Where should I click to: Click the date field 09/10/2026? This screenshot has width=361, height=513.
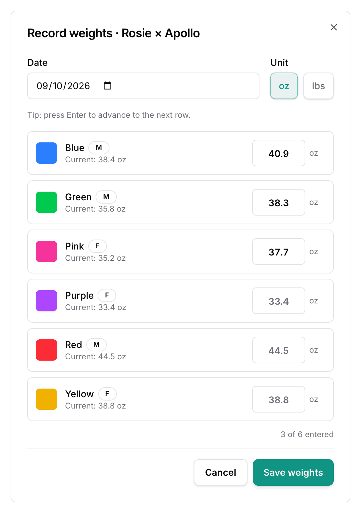pyautogui.click(x=143, y=86)
